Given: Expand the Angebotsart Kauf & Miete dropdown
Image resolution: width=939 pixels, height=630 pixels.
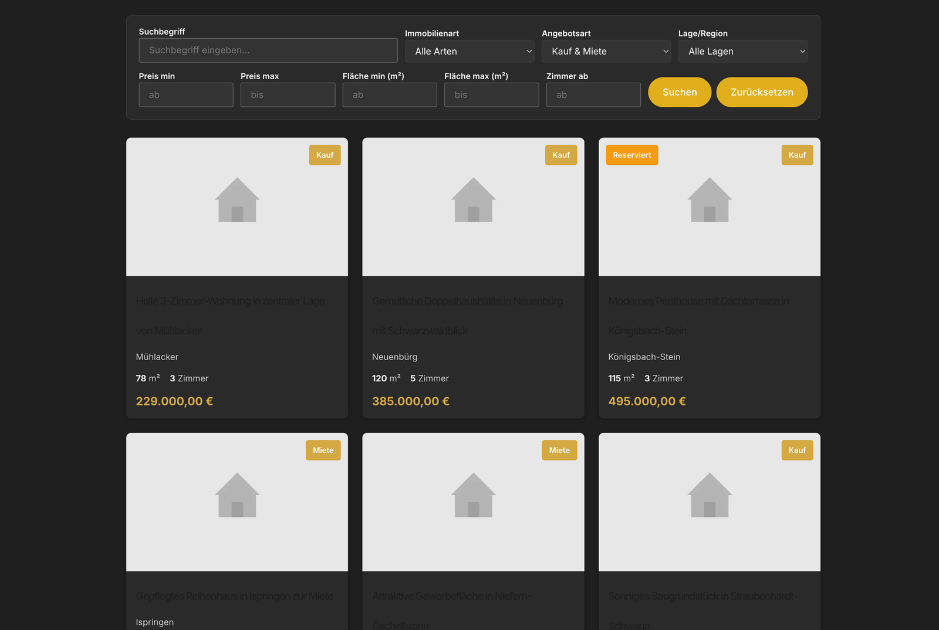Looking at the screenshot, I should 606,52.
